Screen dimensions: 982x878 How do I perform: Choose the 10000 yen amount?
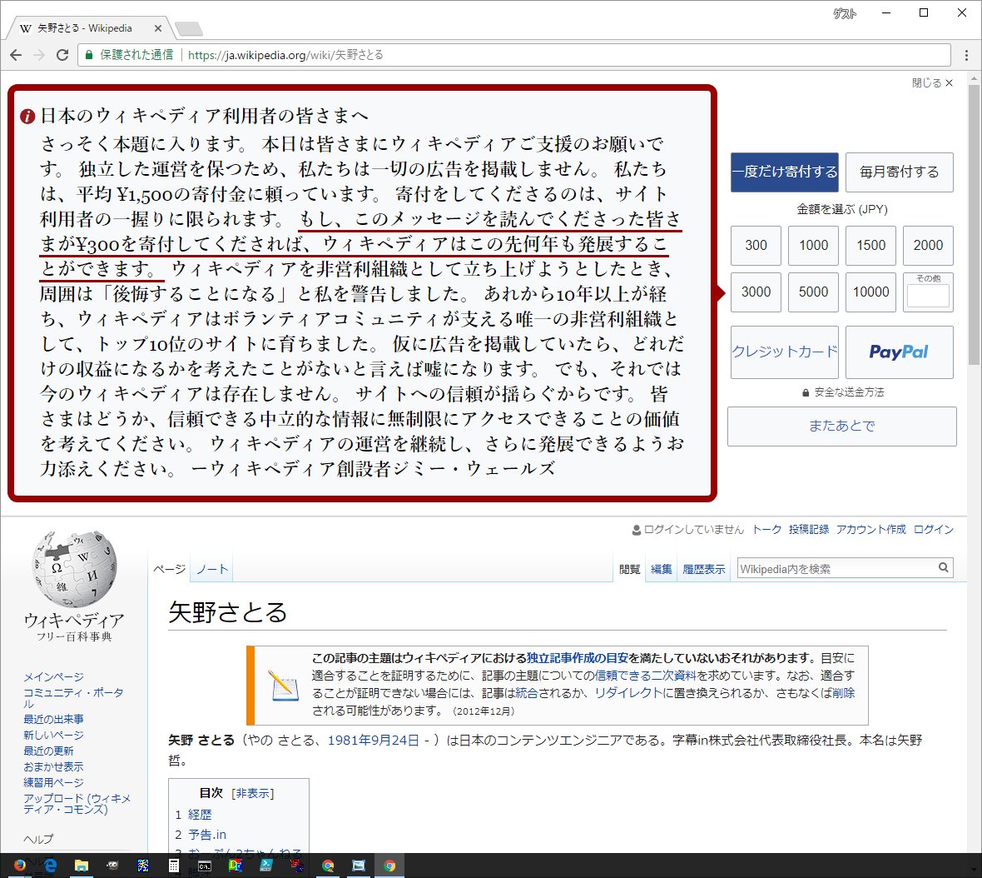tap(870, 292)
